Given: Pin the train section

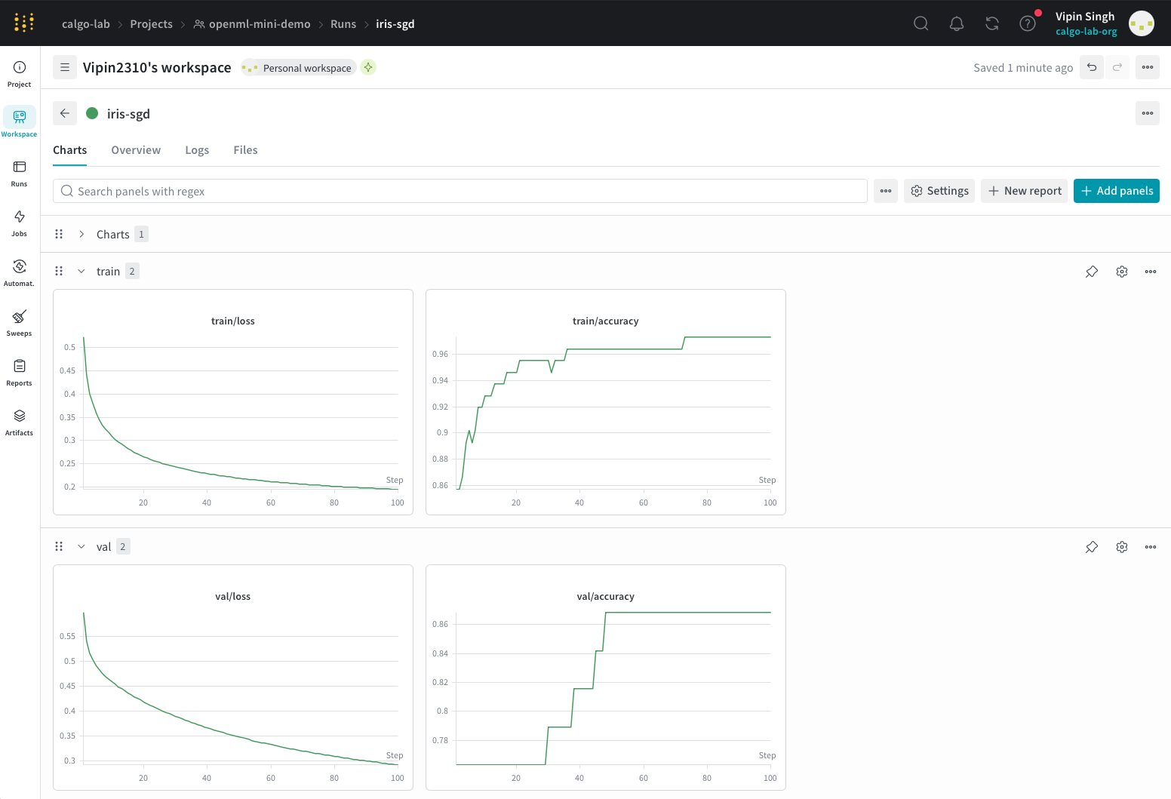Looking at the screenshot, I should point(1092,272).
